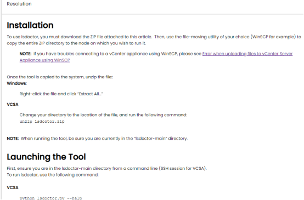Viewport: 304px width, 200px height.
Task: Click the 'Right-click the file and click Extract All' line
Action: point(61,94)
